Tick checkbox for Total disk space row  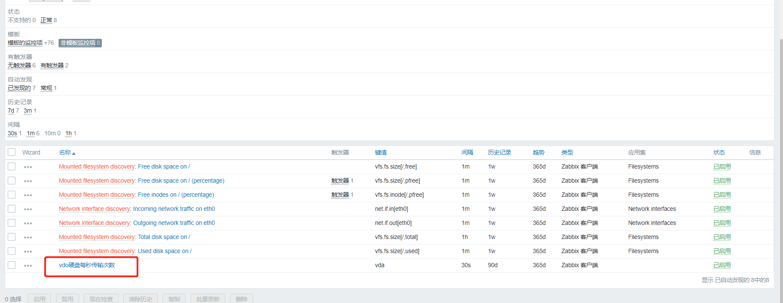12,237
